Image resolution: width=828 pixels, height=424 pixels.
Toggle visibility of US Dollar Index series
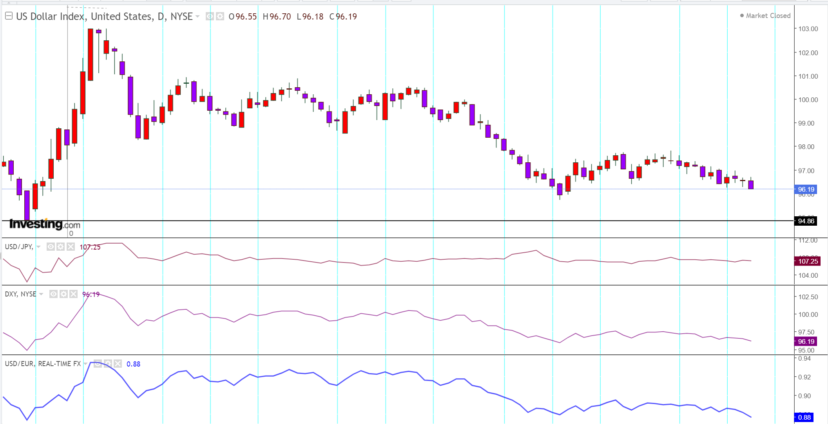210,16
